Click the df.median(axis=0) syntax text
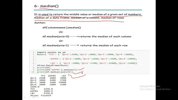The width and height of the screenshot is (178, 100). [56, 36]
